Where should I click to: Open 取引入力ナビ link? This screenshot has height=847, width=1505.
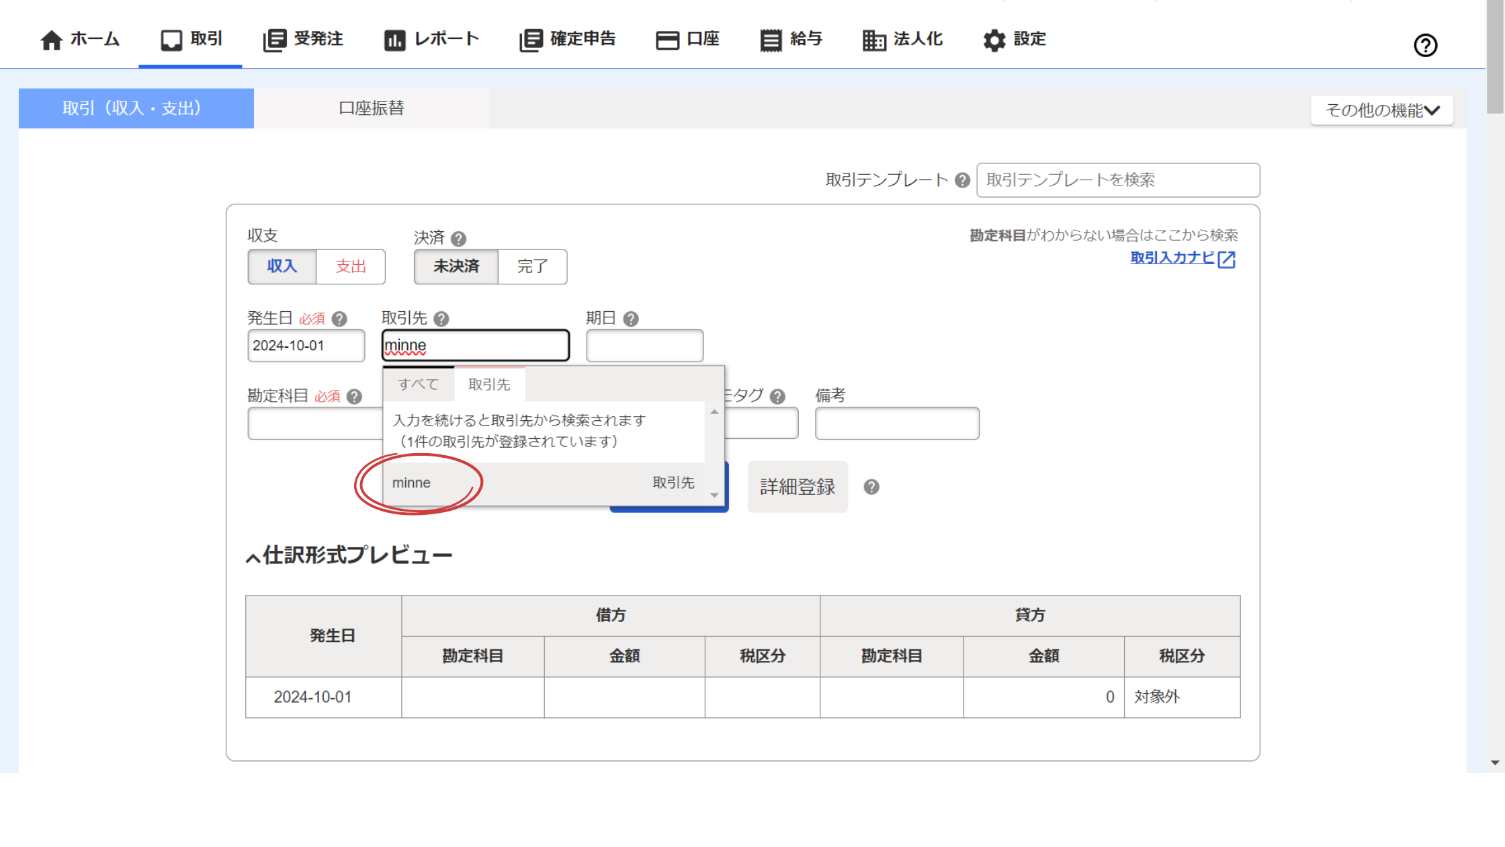click(x=1172, y=257)
